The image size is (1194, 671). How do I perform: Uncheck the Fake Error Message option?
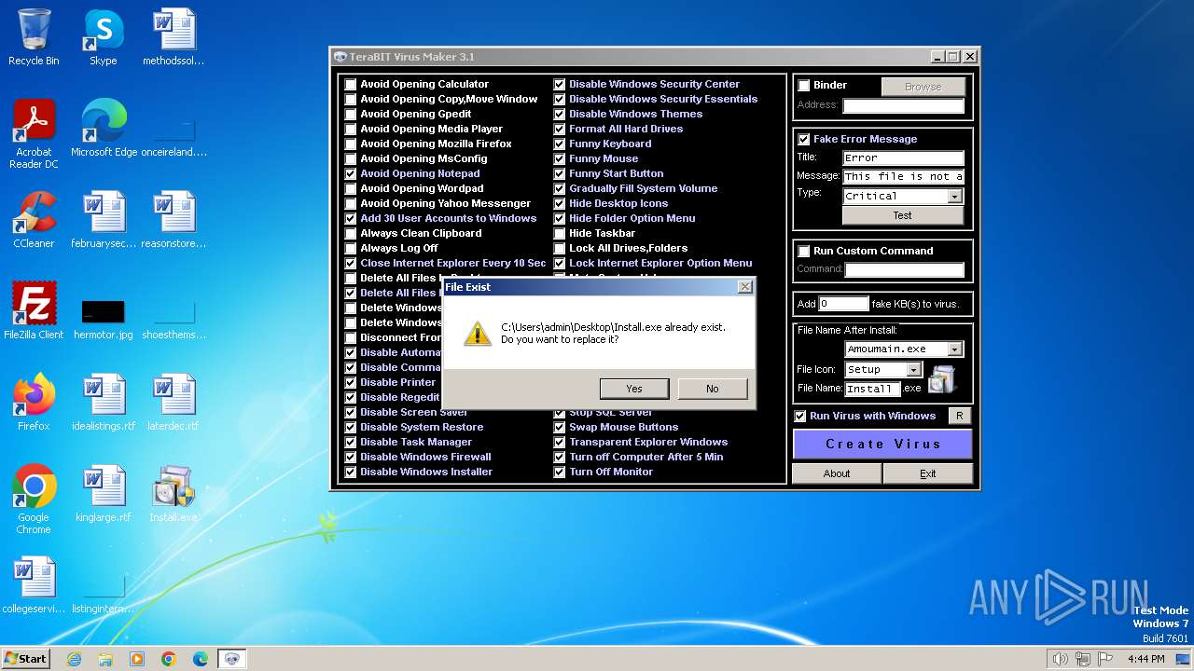pos(804,139)
